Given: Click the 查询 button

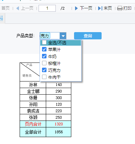Looking at the screenshot, I should [88, 36].
